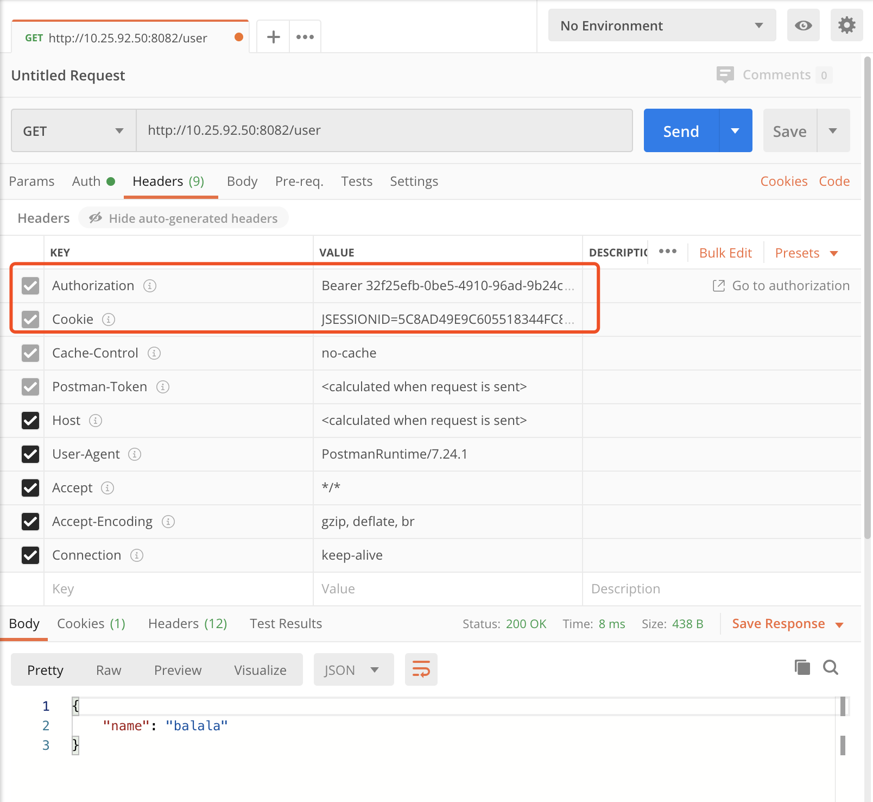Open a new request tab with plus icon
This screenshot has height=802, width=873.
coord(274,37)
